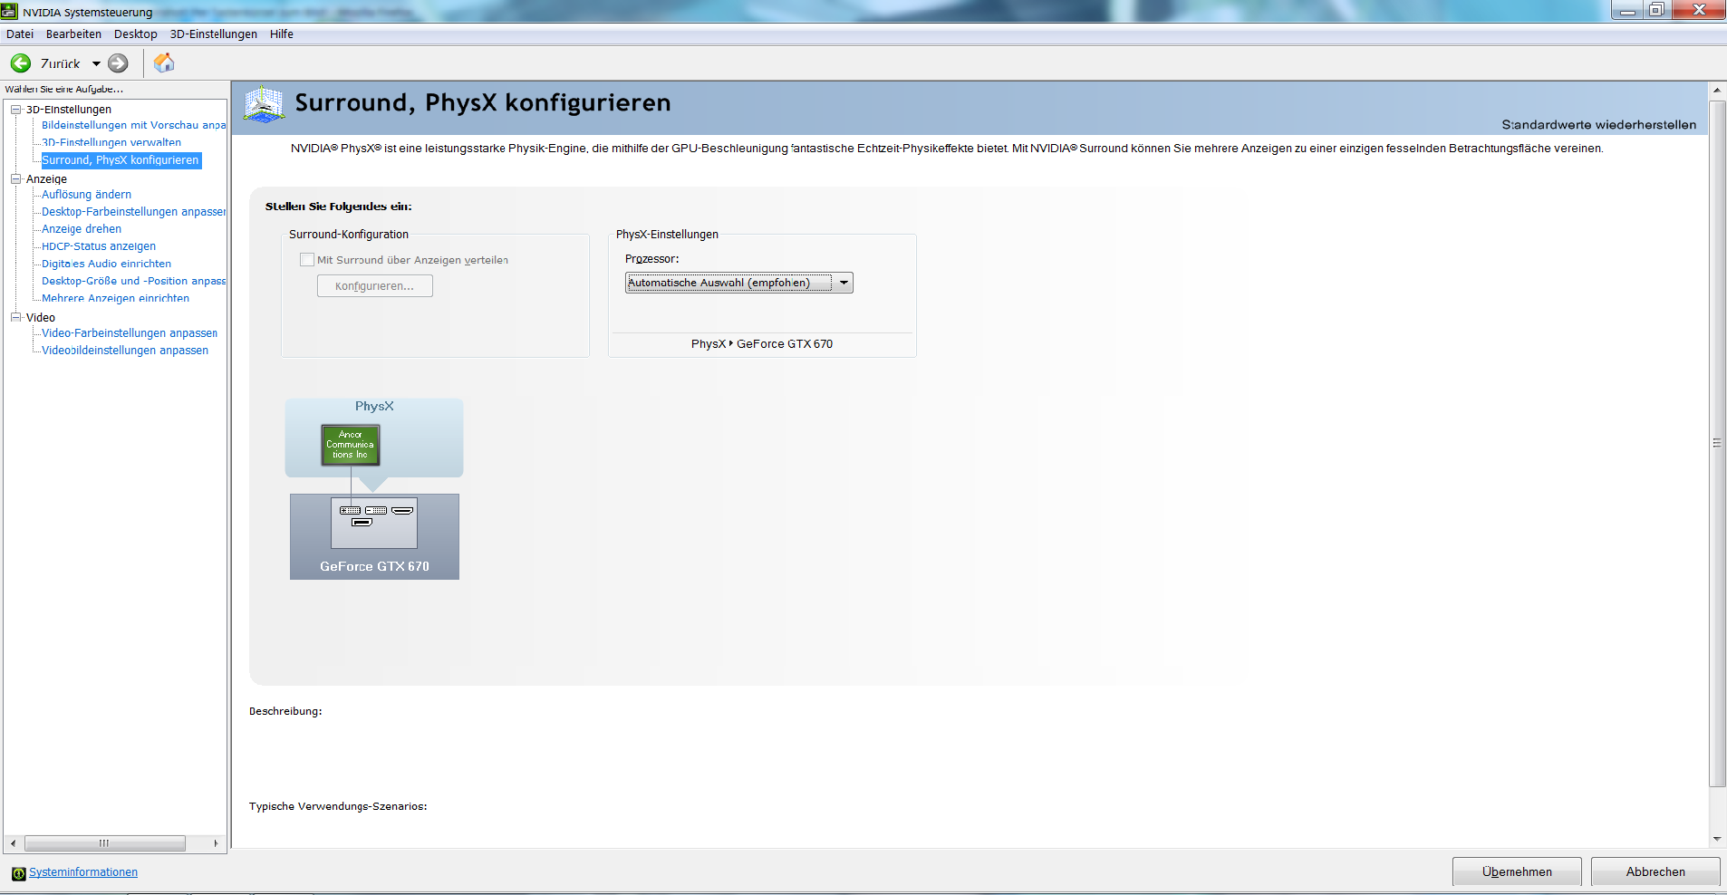Viewport: 1727px width, 895px height.
Task: Click the forward navigation arrow icon
Action: click(118, 63)
